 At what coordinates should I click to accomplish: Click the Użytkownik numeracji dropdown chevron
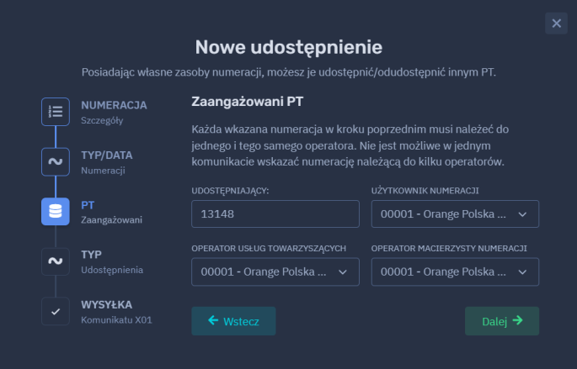pyautogui.click(x=522, y=214)
